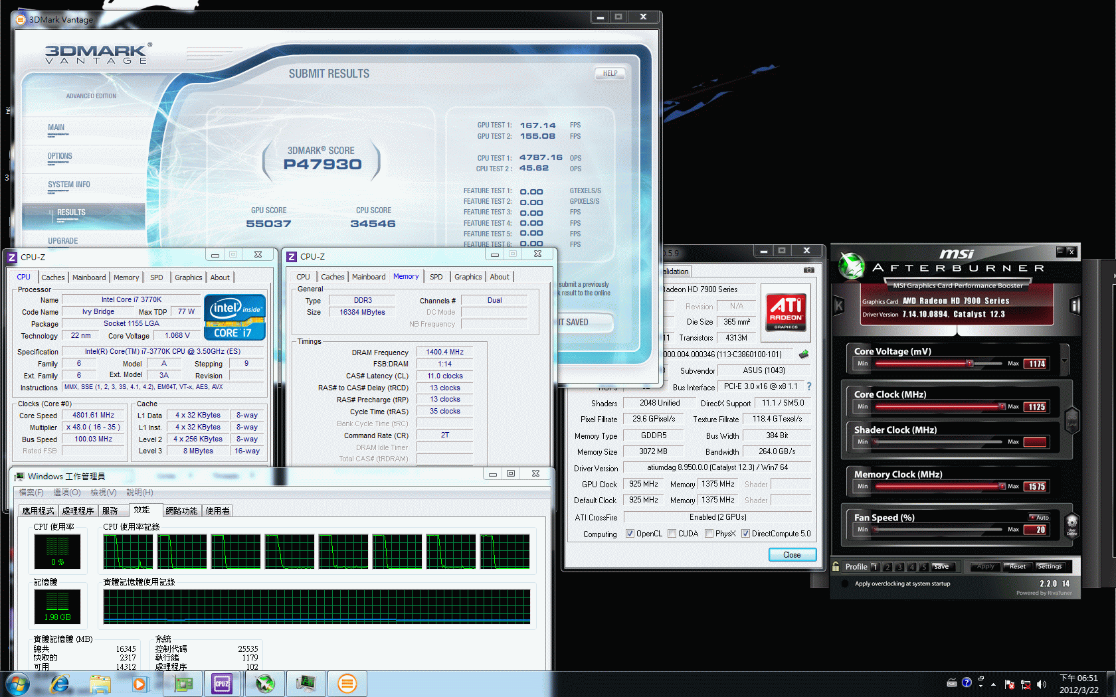Expand the Core Voltage dropdown arrow
Screen dimensions: 1116x697
pyautogui.click(x=1065, y=361)
